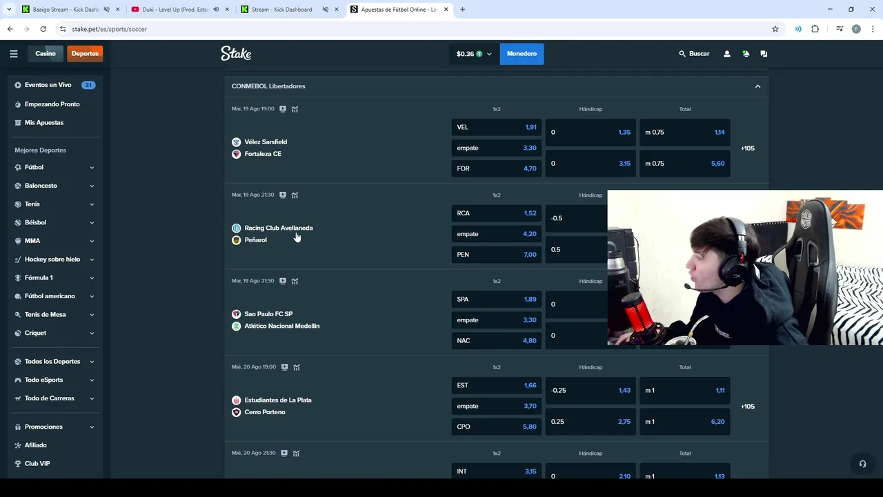Expand Tenis in the sidebar

pyautogui.click(x=92, y=204)
